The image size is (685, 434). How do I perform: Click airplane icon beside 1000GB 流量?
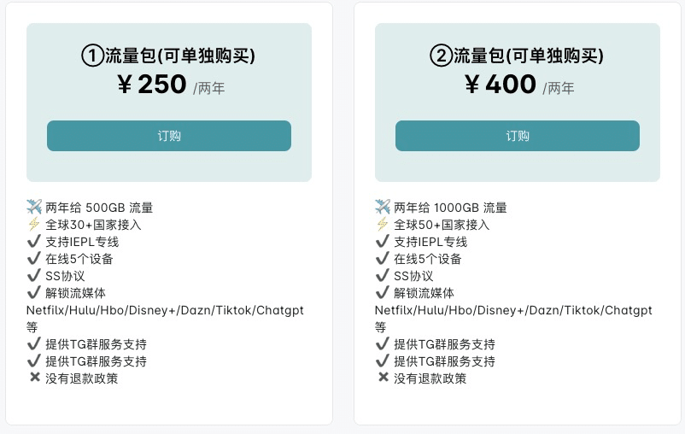pos(383,207)
